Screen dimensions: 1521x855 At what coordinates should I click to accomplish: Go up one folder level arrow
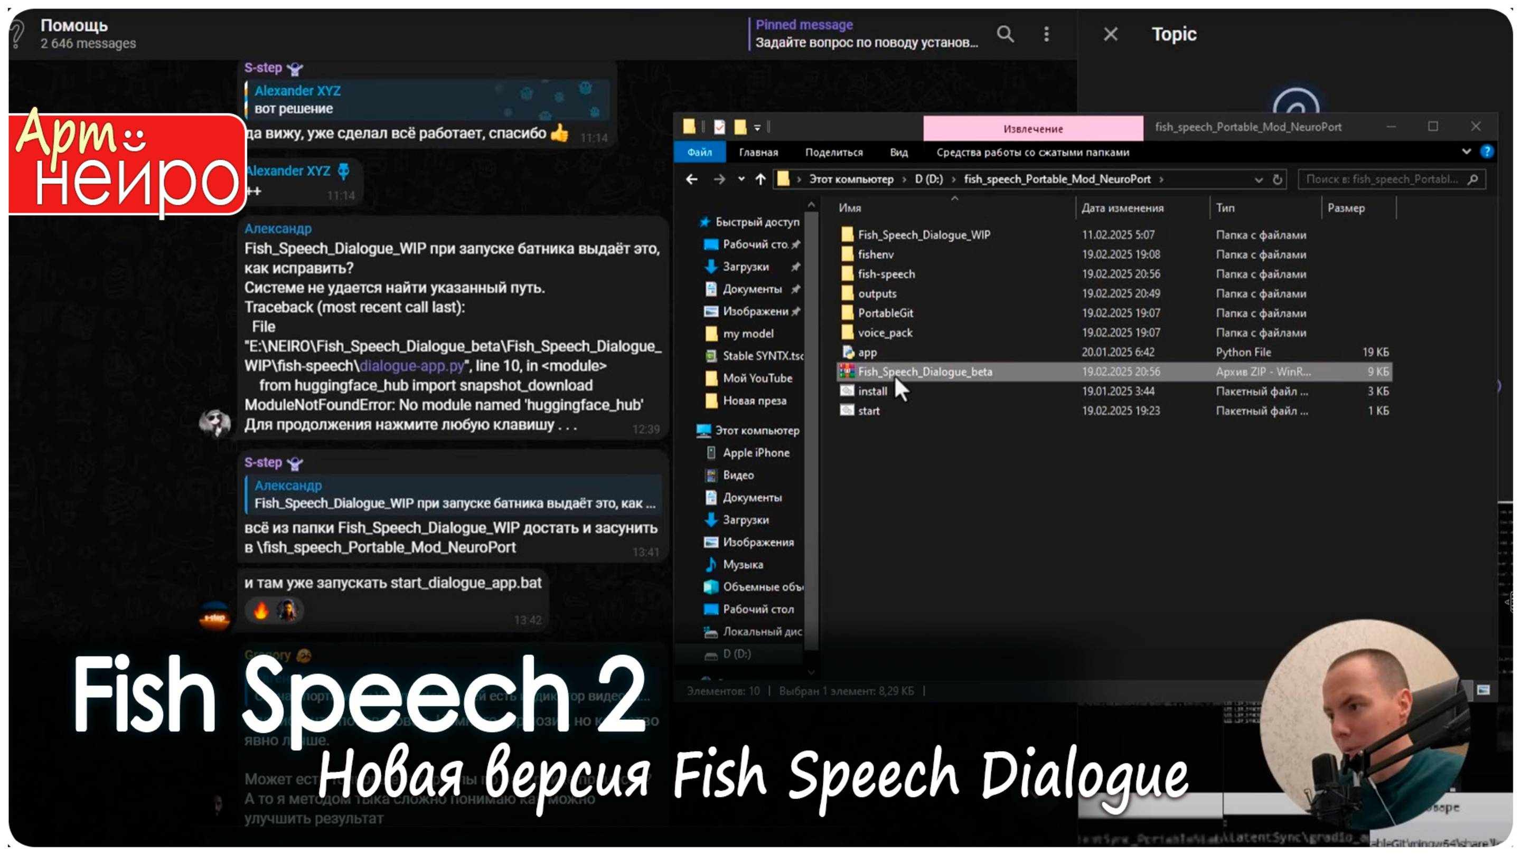point(760,179)
